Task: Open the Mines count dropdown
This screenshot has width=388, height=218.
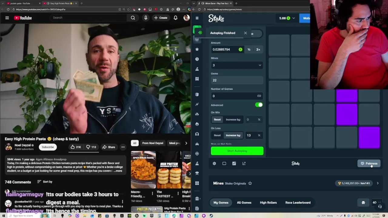Action: point(237,65)
